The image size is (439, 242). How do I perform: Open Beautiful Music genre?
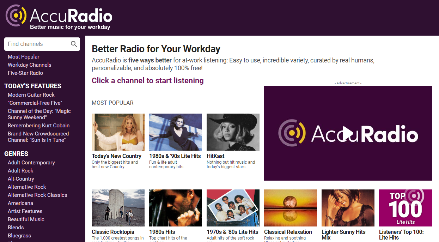pos(26,219)
